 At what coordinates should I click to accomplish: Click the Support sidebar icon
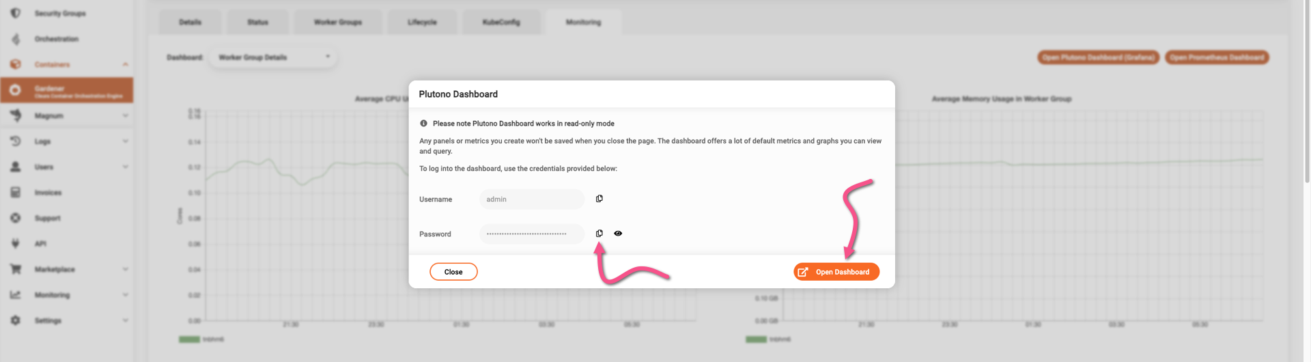[16, 218]
